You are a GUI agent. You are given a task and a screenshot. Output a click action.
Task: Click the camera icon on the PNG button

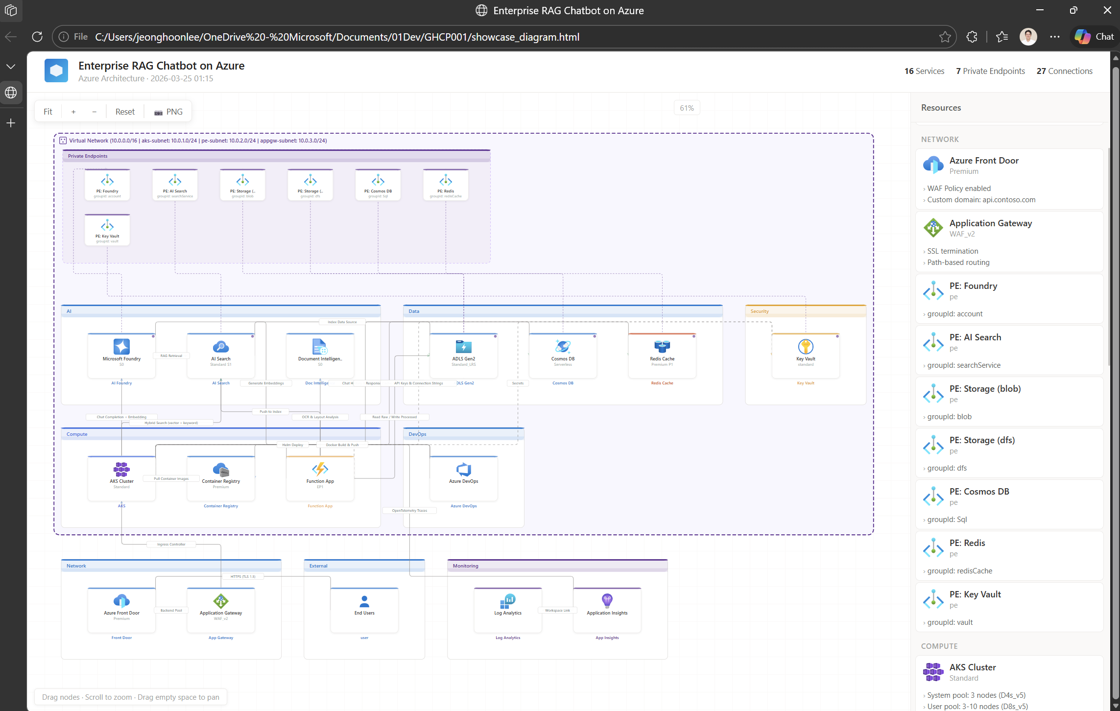pyautogui.click(x=158, y=112)
